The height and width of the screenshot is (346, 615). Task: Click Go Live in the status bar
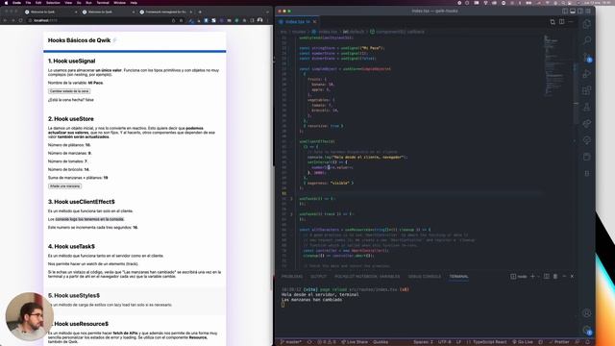(523, 342)
